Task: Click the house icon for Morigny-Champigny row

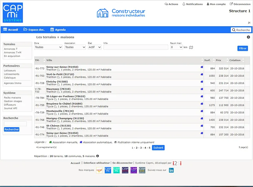Action: point(202,118)
